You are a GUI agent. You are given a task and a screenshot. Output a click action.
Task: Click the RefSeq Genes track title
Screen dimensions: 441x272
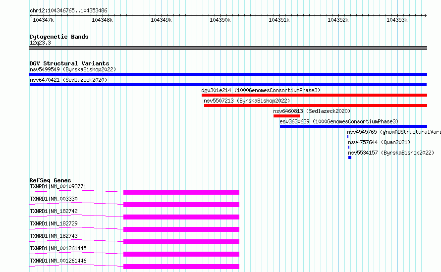pyautogui.click(x=50, y=180)
